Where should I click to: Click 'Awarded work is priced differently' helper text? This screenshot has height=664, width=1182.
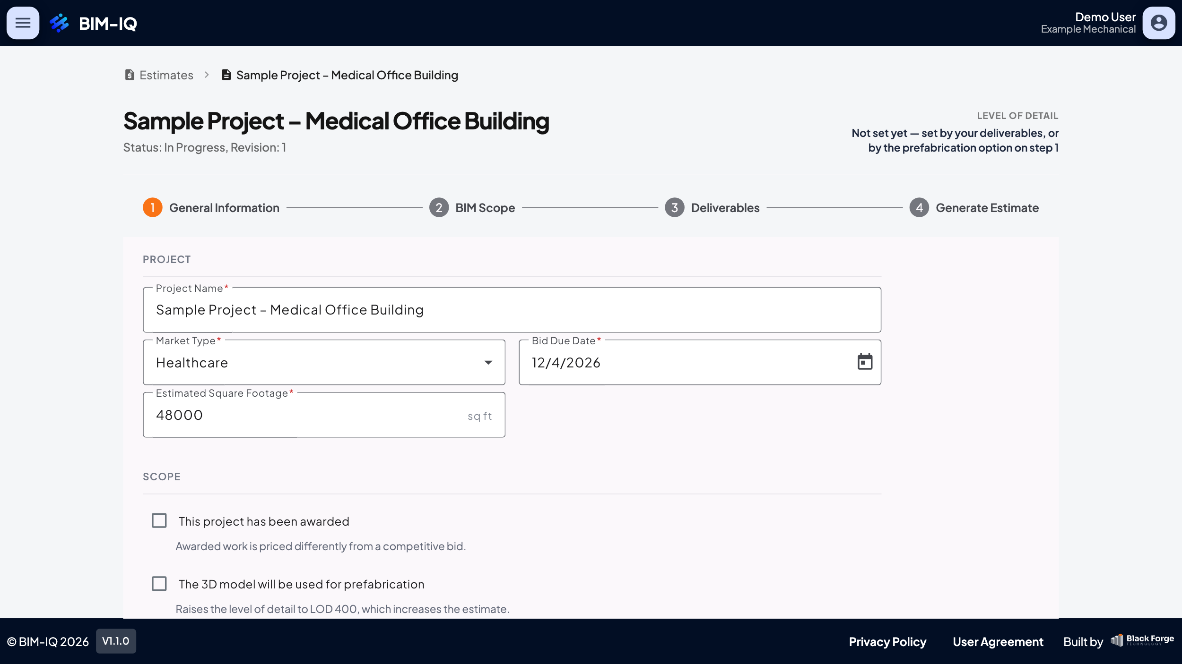321,546
